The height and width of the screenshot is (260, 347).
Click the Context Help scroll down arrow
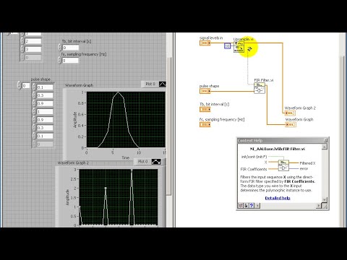325,200
